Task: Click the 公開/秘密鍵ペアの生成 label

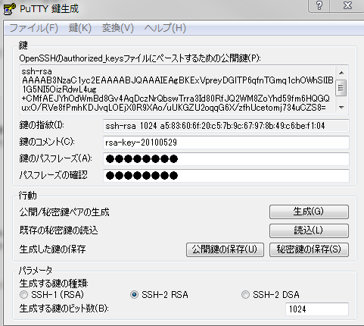Action: click(64, 212)
